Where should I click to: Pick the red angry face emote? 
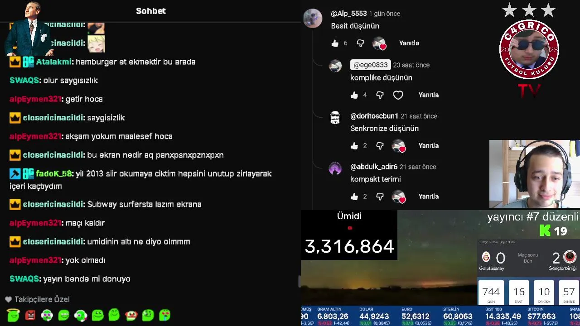pyautogui.click(x=30, y=315)
